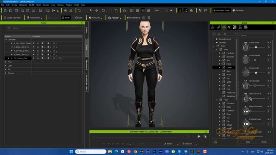Toggle the Waist checkbox
Image resolution: width=276 pixels, height=155 pixels.
coord(224,74)
